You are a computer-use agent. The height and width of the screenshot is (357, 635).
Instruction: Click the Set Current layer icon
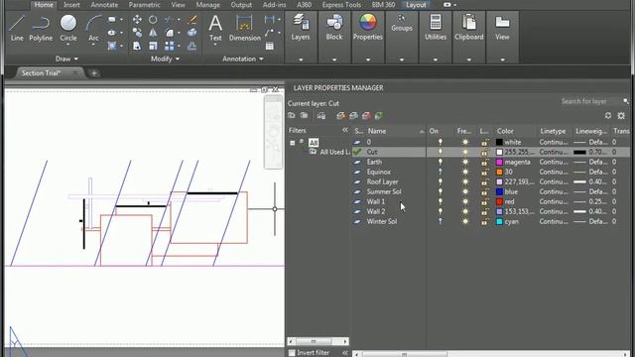click(379, 116)
